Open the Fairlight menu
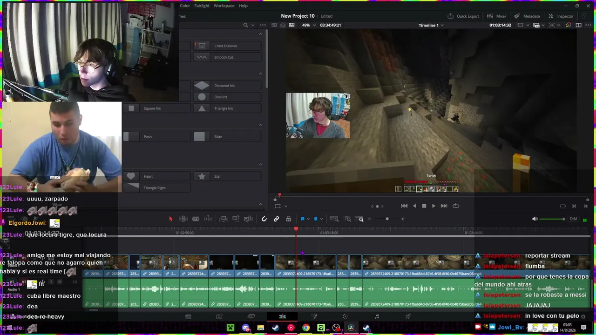Viewport: 596px width, 335px height. [202, 6]
